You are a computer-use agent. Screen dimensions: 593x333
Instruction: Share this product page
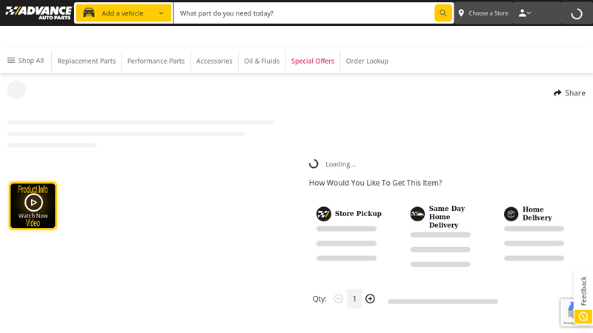[569, 93]
